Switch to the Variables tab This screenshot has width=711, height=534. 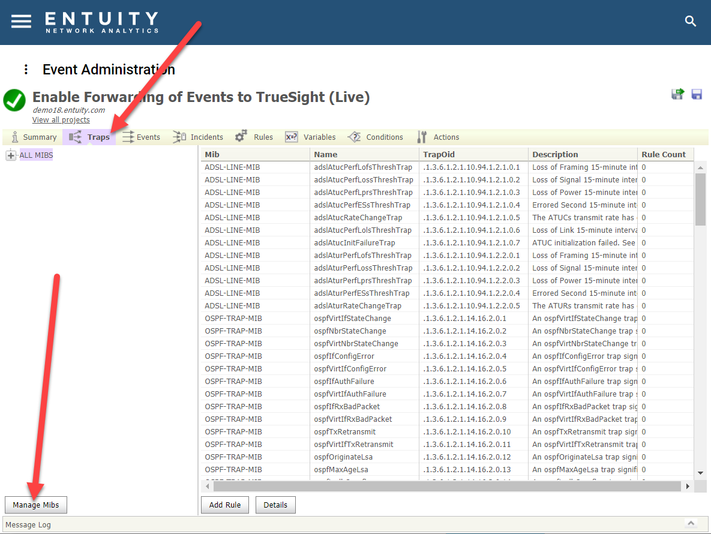pos(311,137)
